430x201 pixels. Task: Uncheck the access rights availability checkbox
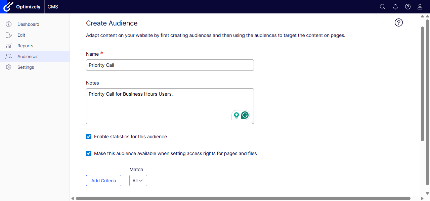point(89,153)
